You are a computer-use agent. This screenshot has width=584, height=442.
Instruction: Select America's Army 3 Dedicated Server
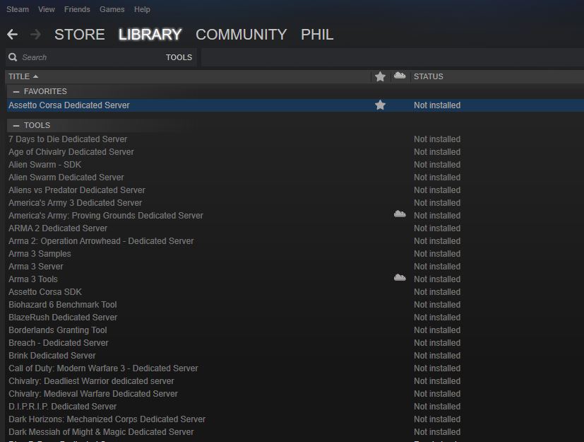76,202
